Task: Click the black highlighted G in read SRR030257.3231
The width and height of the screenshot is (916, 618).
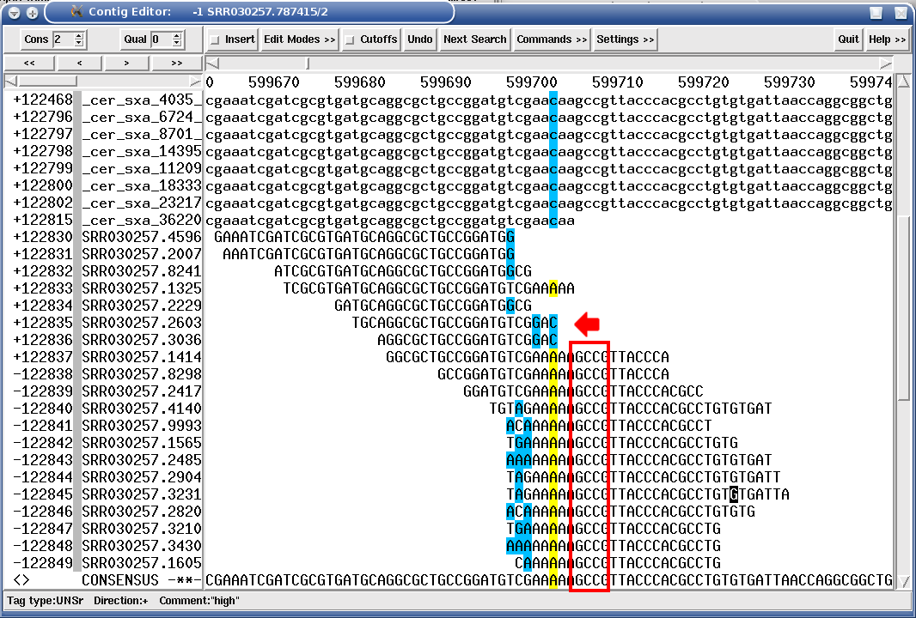Action: [x=734, y=494]
